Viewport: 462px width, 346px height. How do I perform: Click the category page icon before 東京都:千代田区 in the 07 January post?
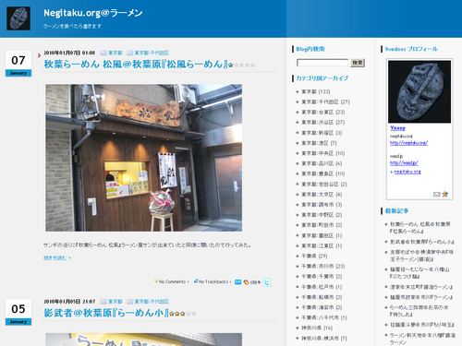[130, 53]
